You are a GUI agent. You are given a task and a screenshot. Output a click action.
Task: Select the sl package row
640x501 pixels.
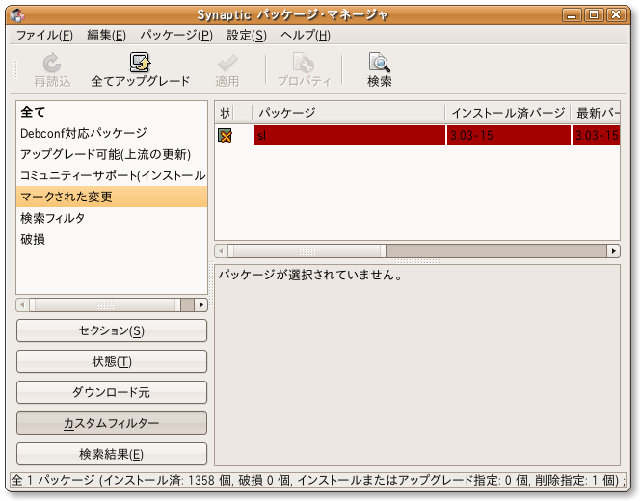pos(417,135)
